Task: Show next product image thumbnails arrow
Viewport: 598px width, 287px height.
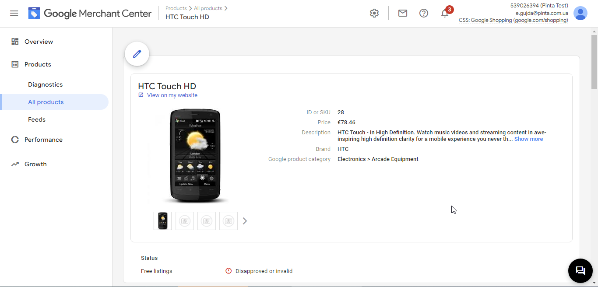Action: (x=245, y=221)
